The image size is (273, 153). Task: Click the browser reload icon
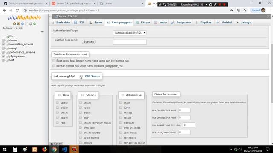click(17, 10)
